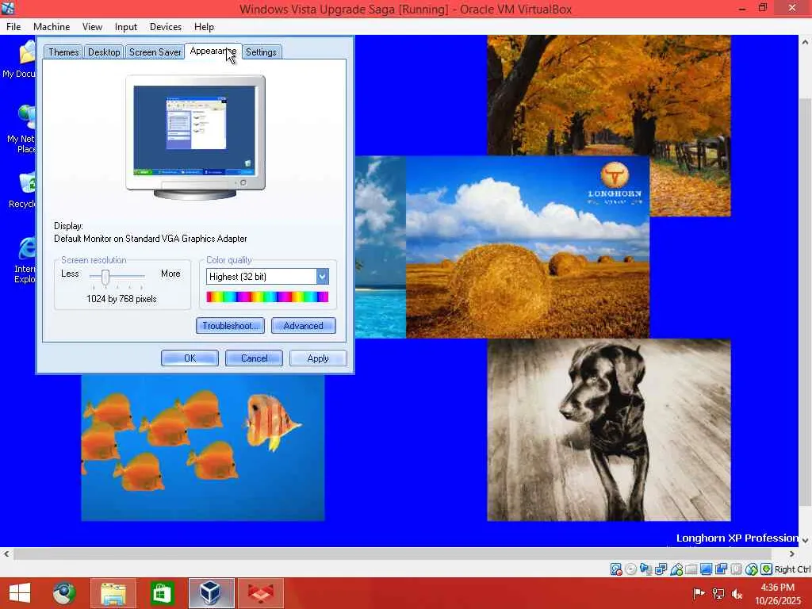Click the audio indicator in VirtualBox status bar
The image size is (812, 609).
pos(645,569)
